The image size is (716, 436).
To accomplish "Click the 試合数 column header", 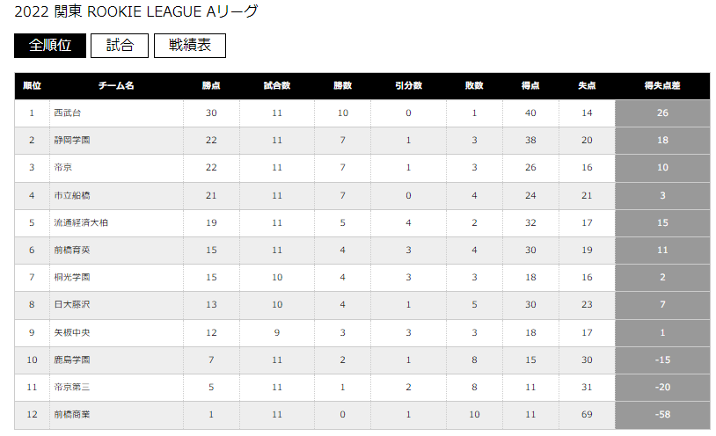I will click(x=277, y=86).
